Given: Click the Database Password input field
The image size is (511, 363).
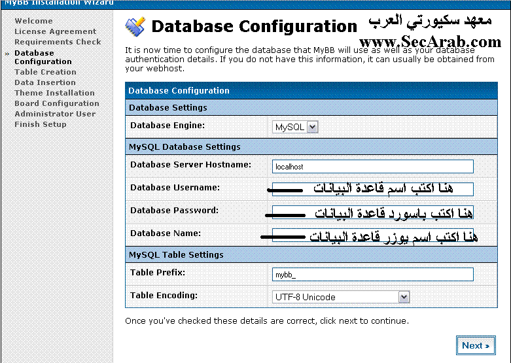Looking at the screenshot, I should tap(373, 212).
